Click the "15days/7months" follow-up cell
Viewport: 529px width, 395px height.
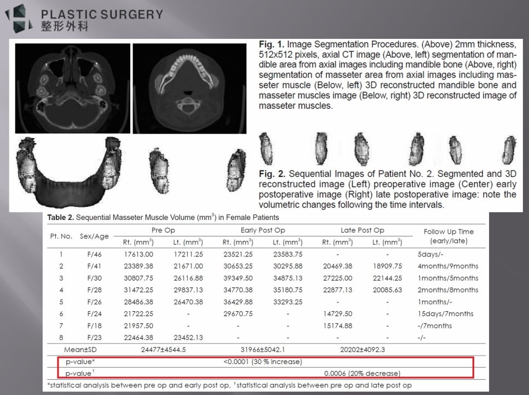tap(446, 314)
